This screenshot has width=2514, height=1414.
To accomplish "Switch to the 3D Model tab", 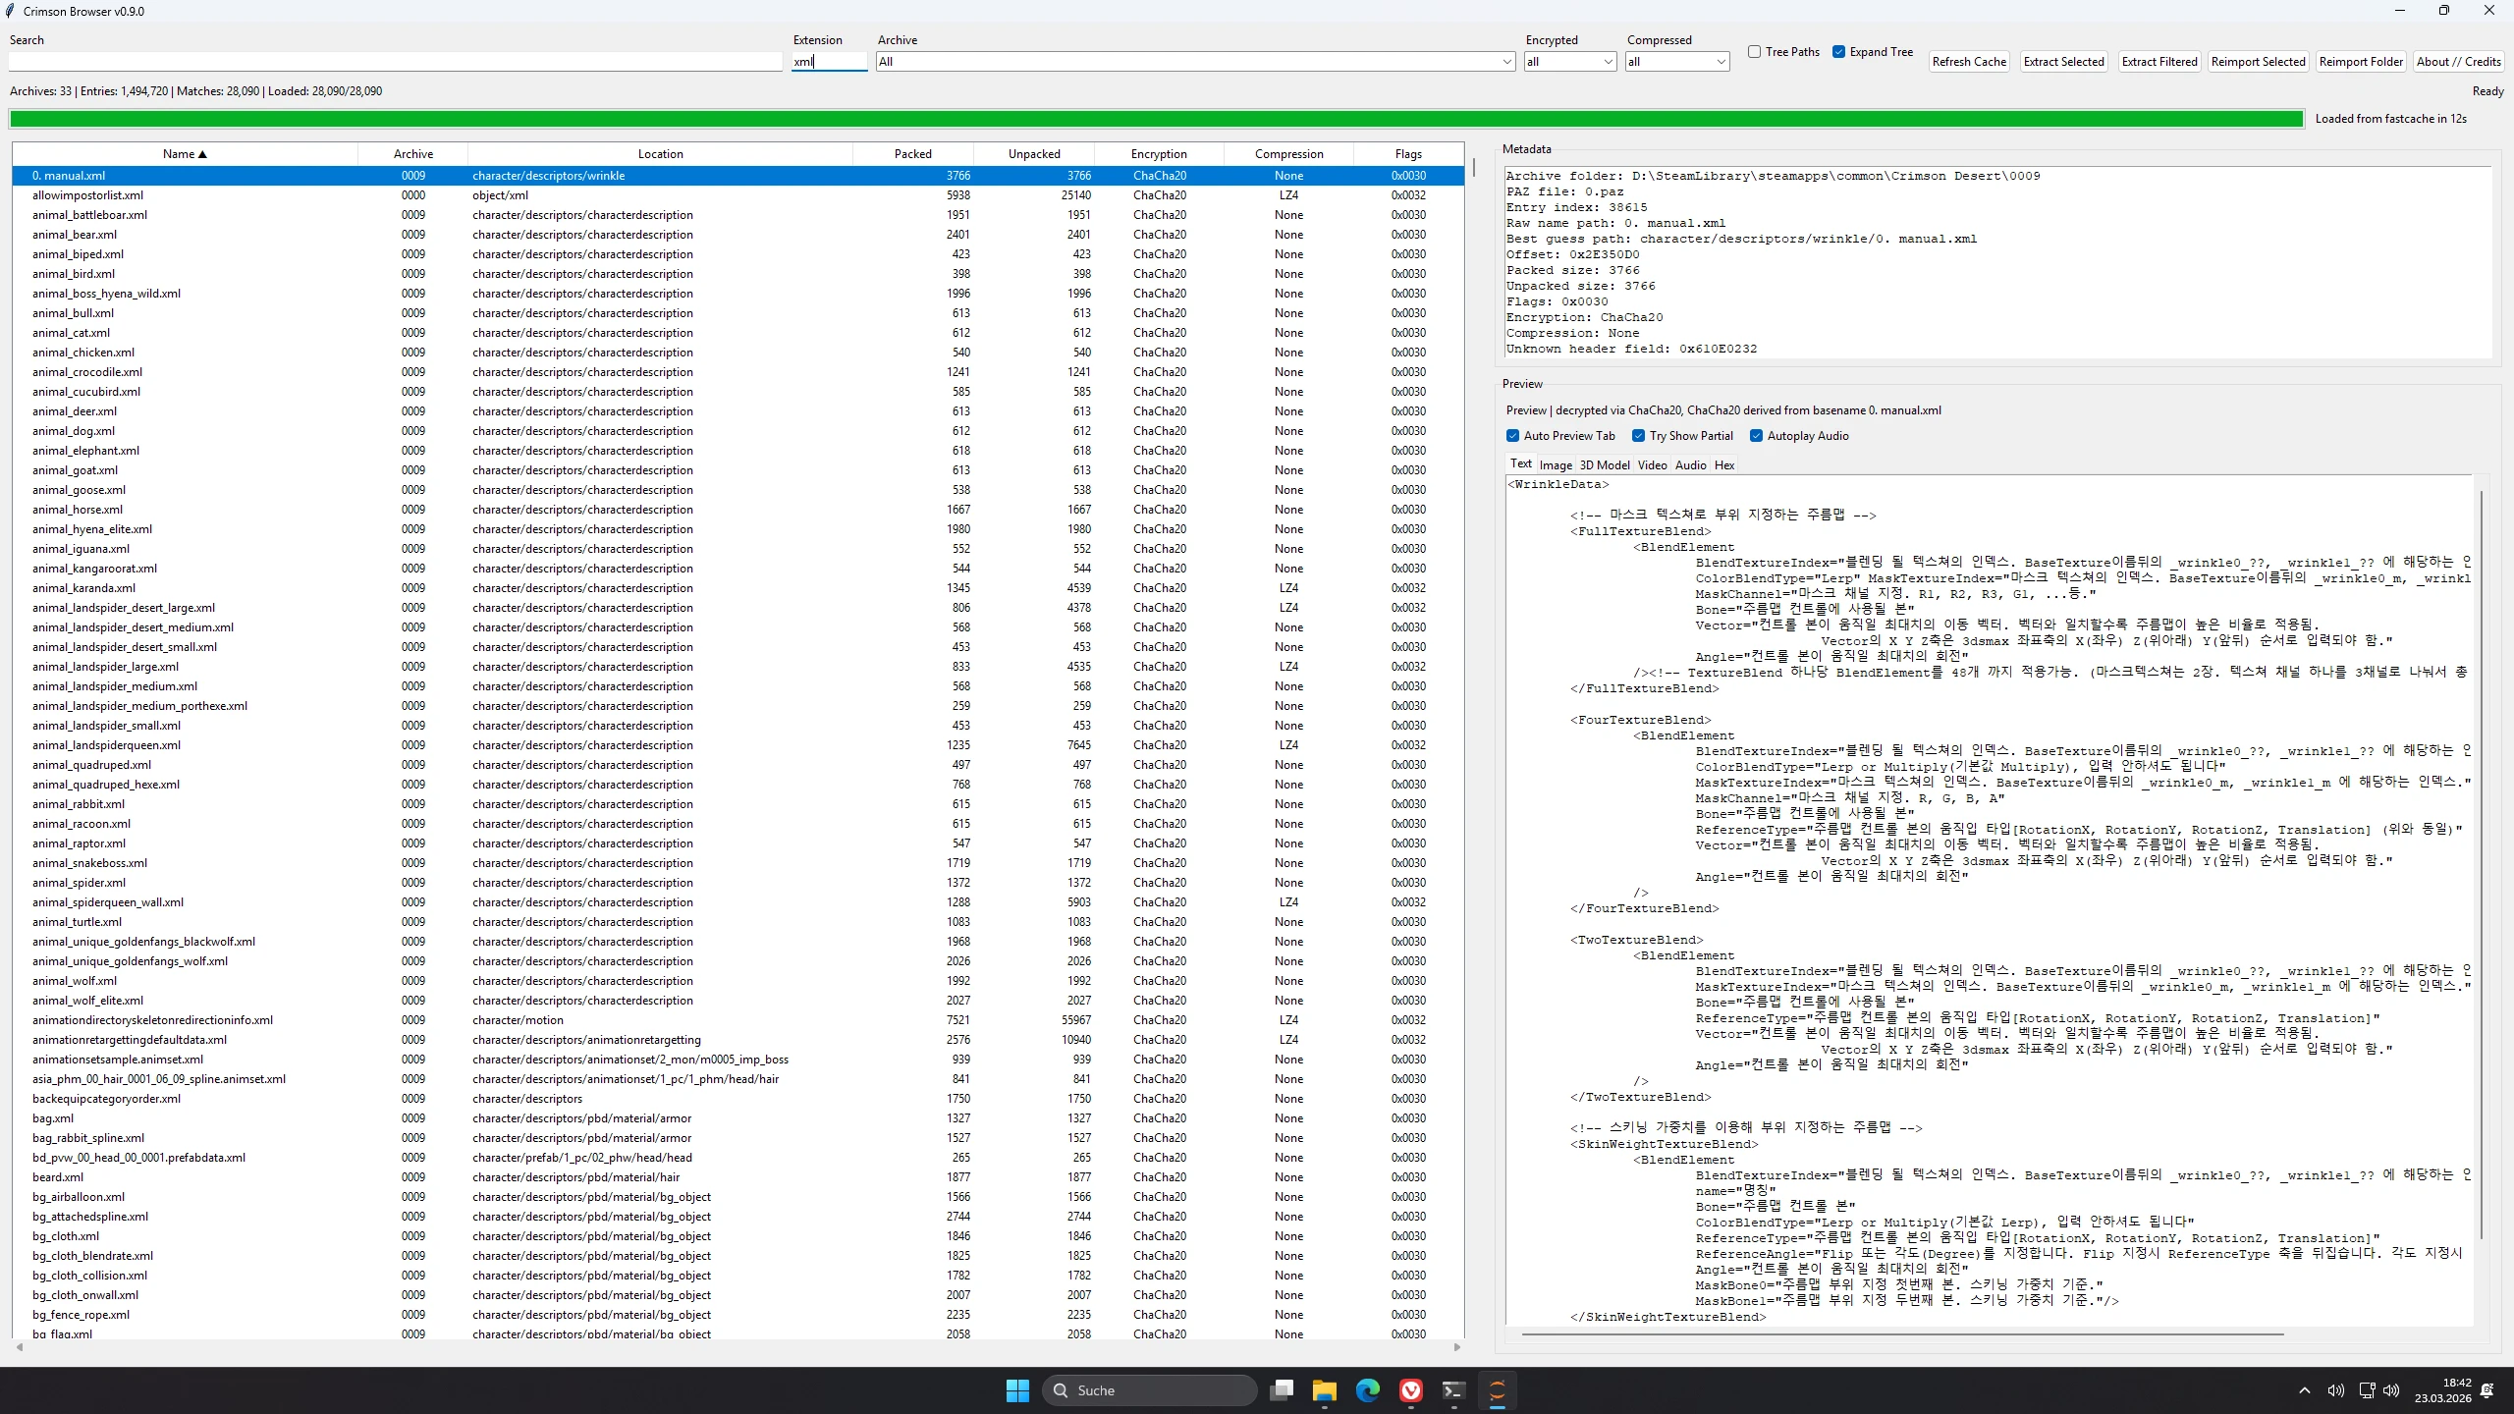I will coord(1604,465).
